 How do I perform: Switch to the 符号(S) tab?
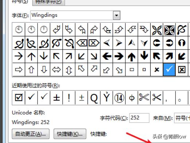20,2
